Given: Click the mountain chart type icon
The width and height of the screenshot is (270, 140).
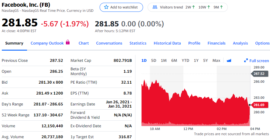Looking at the screenshot, I should click(229, 61).
